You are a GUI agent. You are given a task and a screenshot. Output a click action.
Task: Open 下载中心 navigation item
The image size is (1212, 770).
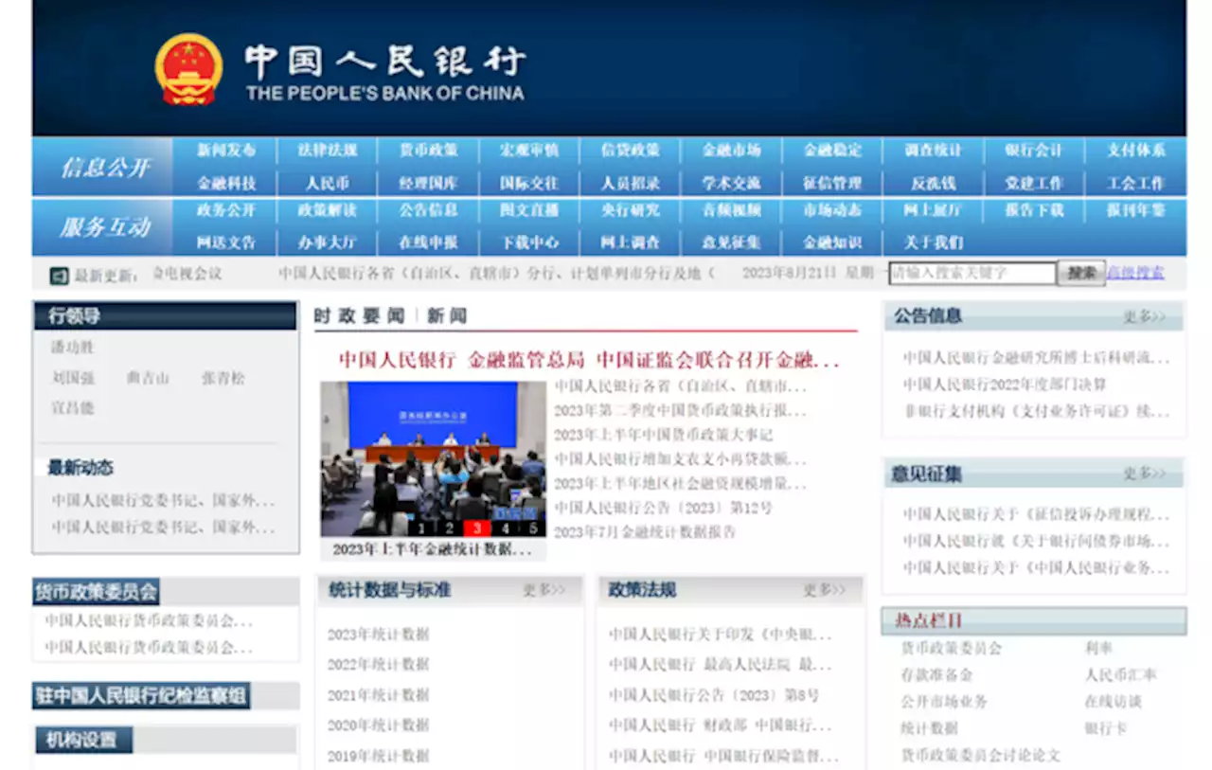tap(529, 242)
